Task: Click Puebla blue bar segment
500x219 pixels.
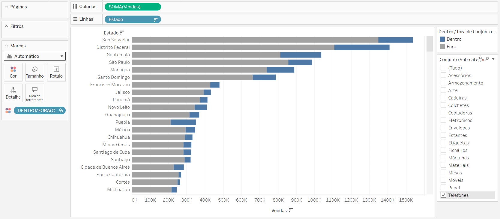Action: click(183, 122)
